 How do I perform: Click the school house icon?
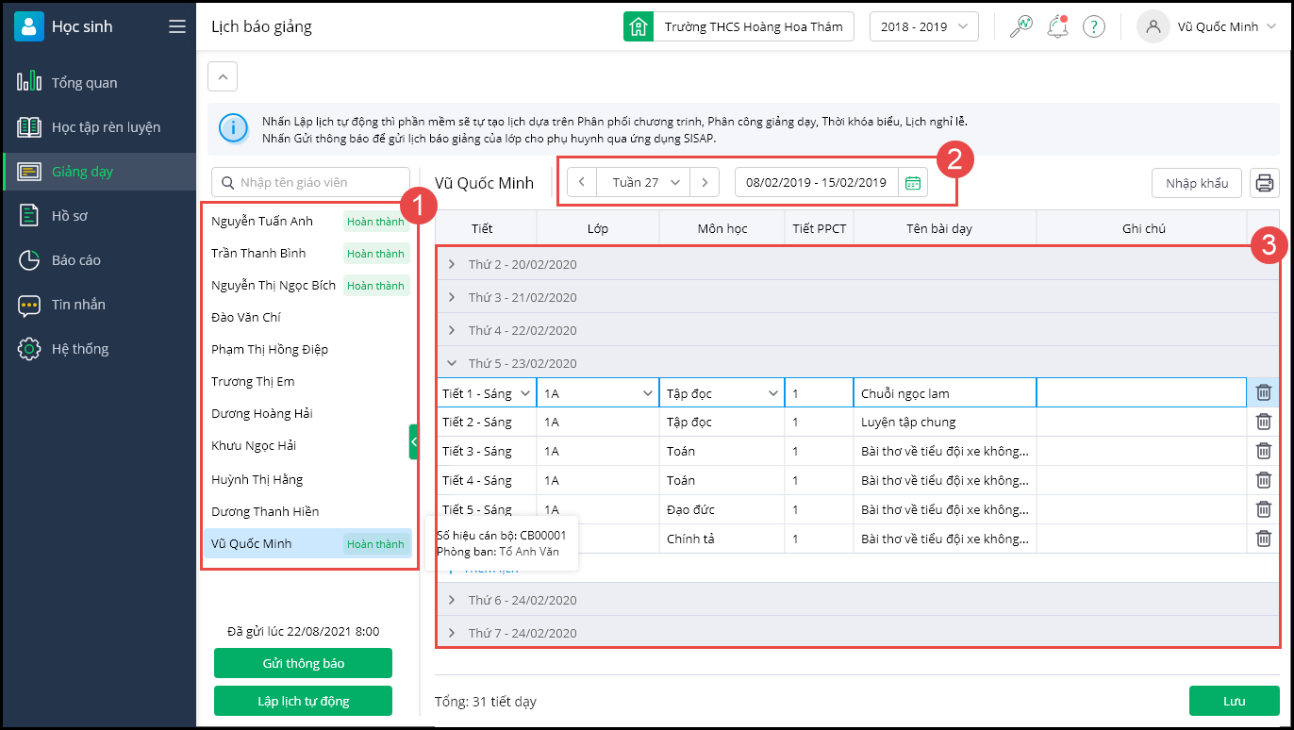[x=639, y=26]
